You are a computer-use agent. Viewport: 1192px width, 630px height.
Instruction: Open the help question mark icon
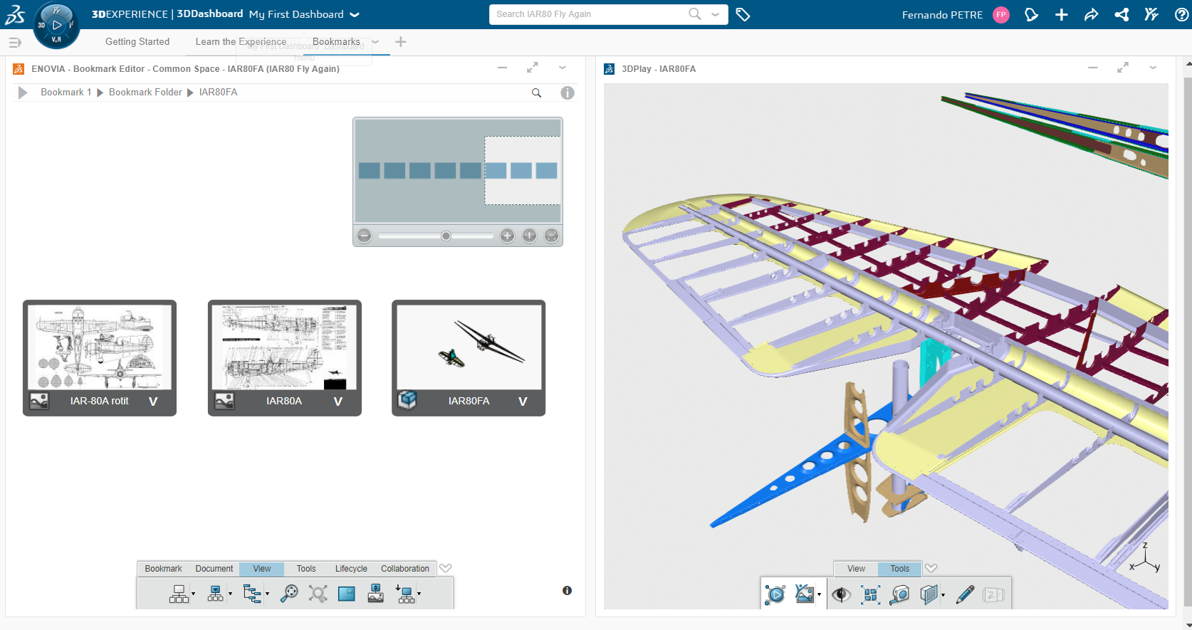(x=1181, y=15)
